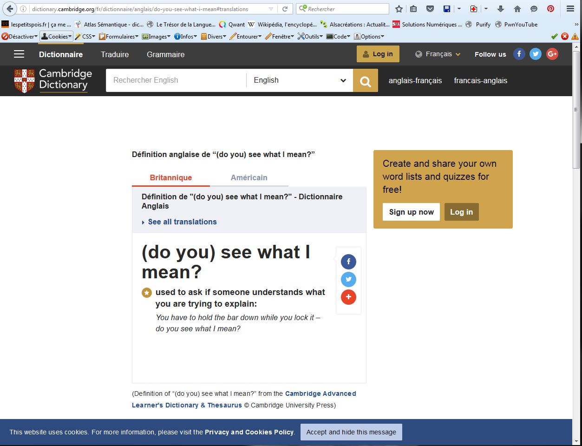Share the definition on Facebook

click(x=348, y=262)
